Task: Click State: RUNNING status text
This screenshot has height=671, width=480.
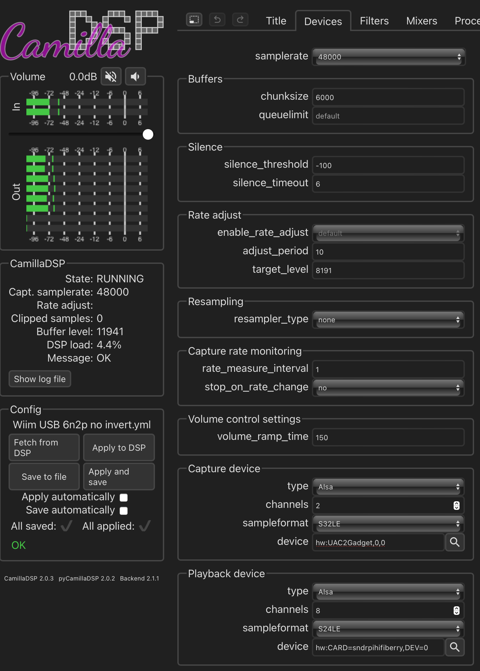Action: coord(105,279)
